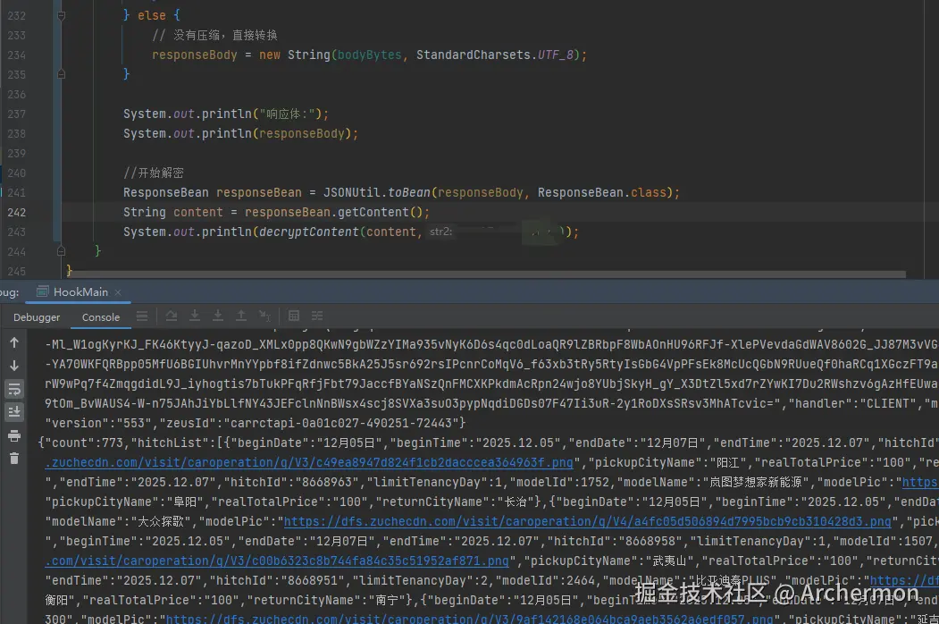Select the HookMain debug session tab
The image size is (939, 624).
point(80,292)
